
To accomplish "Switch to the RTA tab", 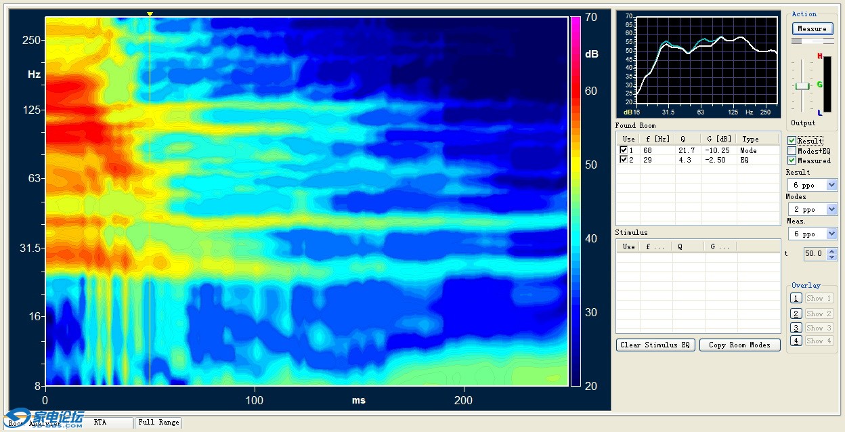I will 100,423.
